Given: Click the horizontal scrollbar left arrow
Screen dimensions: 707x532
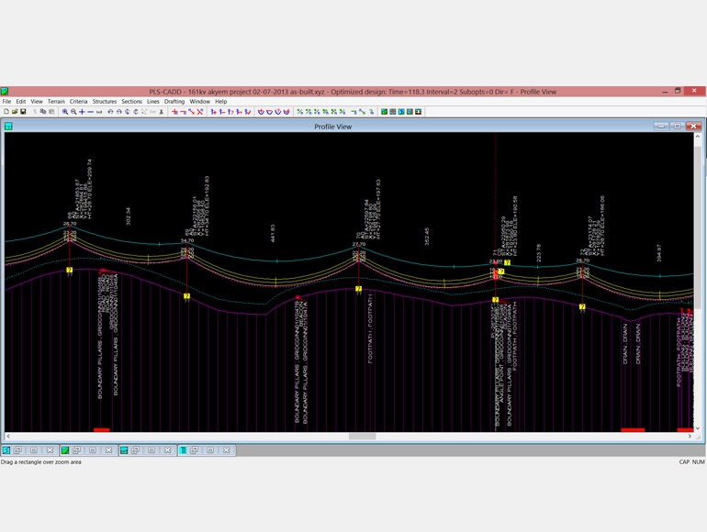Looking at the screenshot, I should 8,436.
